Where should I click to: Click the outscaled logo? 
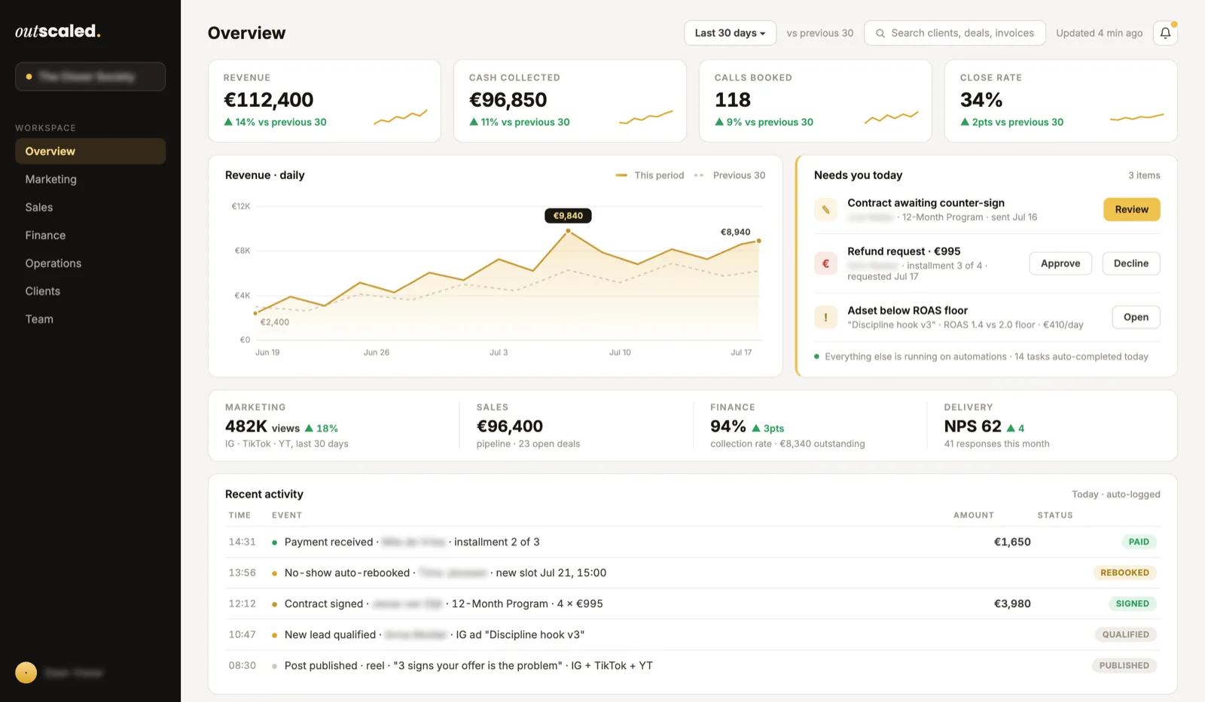point(57,31)
